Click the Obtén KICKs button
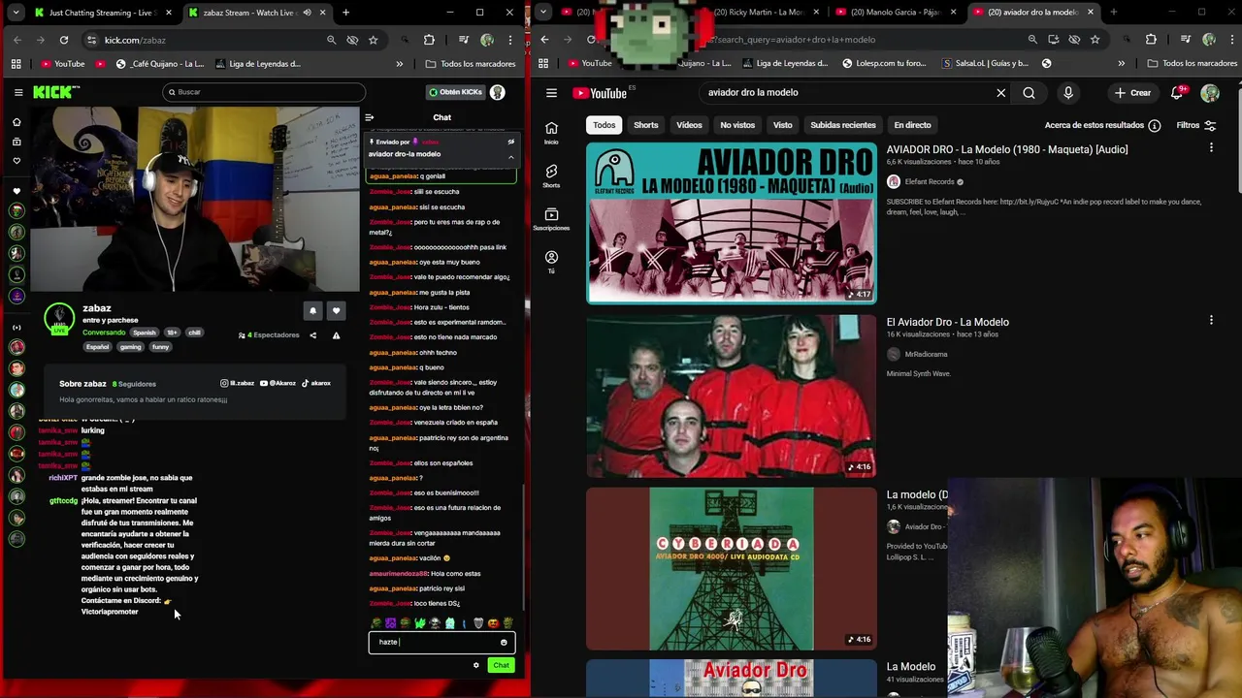This screenshot has width=1242, height=698. tap(456, 92)
